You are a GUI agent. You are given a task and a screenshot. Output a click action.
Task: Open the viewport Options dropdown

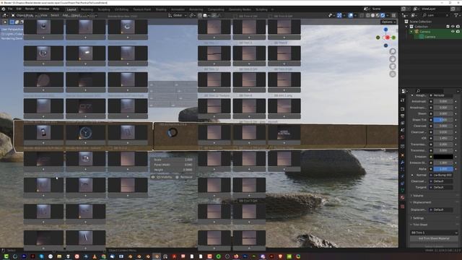pos(388,22)
